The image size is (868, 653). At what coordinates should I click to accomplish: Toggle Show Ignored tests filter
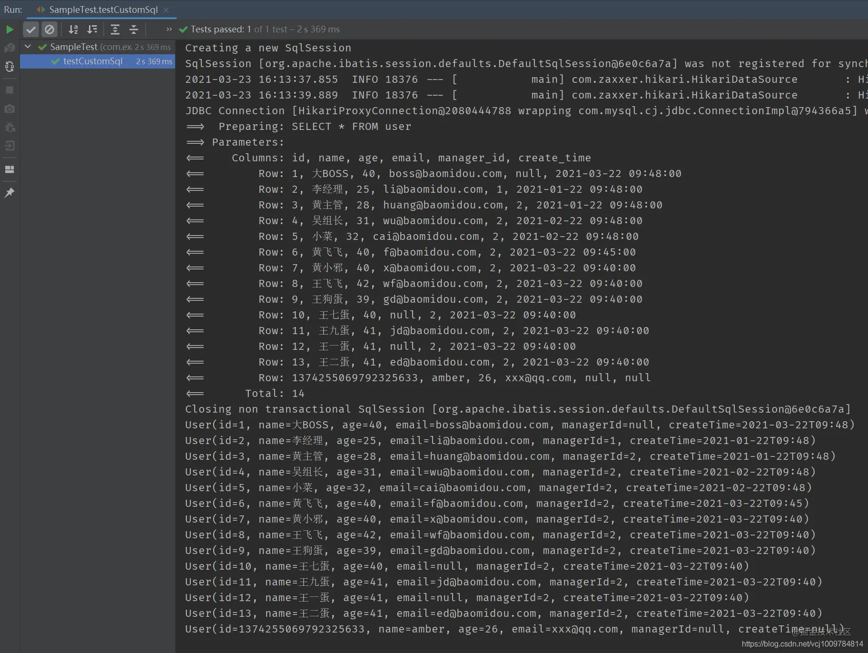[49, 30]
